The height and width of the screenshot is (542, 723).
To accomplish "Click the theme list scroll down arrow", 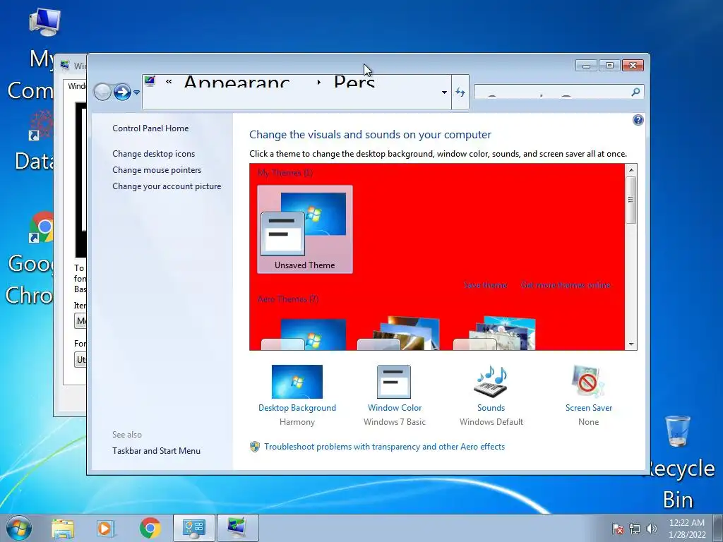I will point(631,344).
